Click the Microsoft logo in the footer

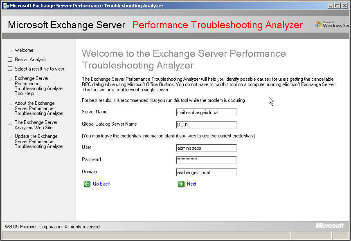(x=330, y=226)
